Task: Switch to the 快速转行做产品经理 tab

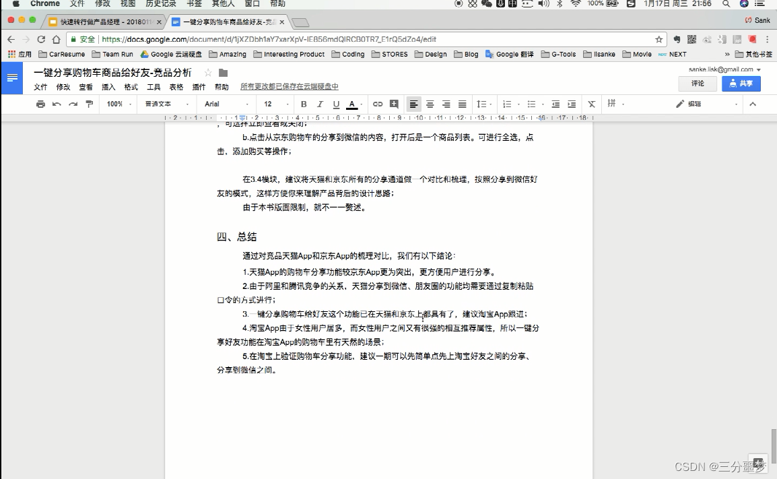Action: coord(105,22)
